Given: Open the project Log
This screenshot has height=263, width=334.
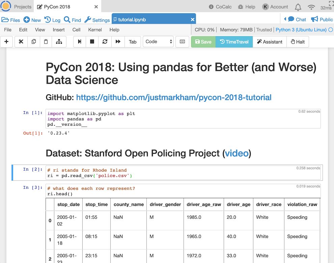Looking at the screenshot, I should pyautogui.click(x=52, y=20).
